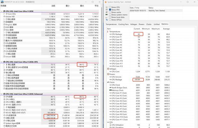Screen dimensions: 198x128
Task: Click the Current column header in AIDA64
Action: [x=137, y=29]
